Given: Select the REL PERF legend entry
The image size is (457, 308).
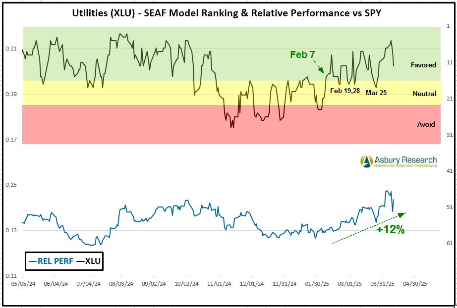Looking at the screenshot, I should coord(50,261).
